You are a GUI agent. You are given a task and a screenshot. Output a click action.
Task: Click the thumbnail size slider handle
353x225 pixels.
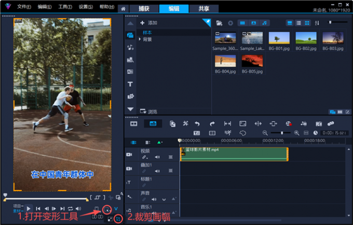pyautogui.click(x=330, y=22)
